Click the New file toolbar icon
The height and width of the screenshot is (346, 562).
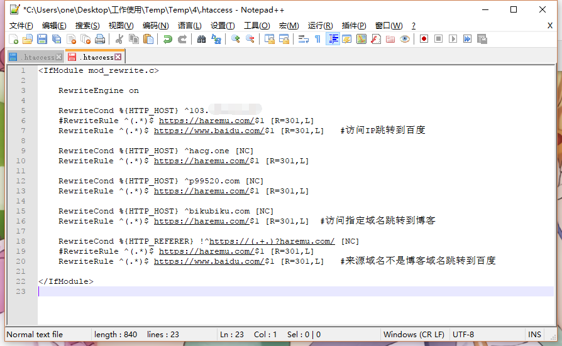coord(13,39)
